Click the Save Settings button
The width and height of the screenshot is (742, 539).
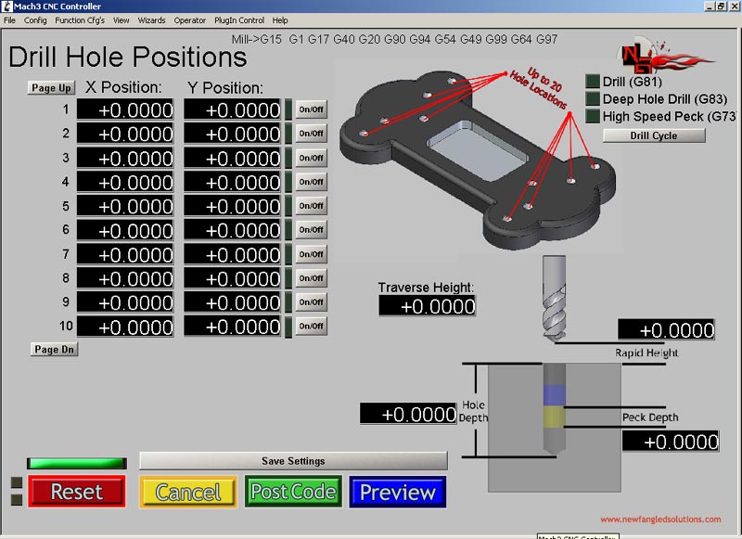pyautogui.click(x=293, y=461)
